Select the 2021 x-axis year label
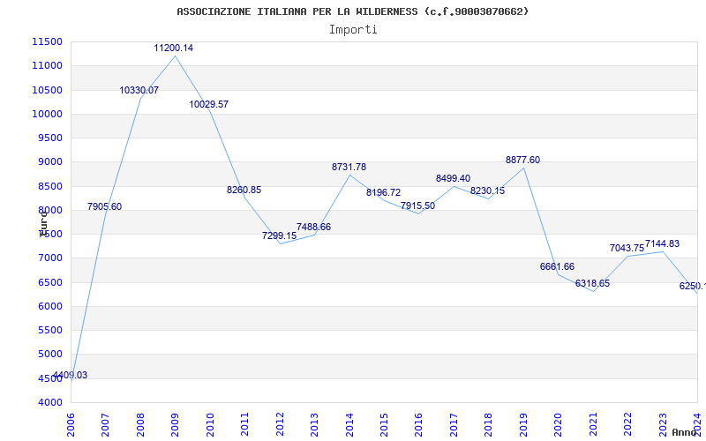The image size is (706, 441). 593,425
